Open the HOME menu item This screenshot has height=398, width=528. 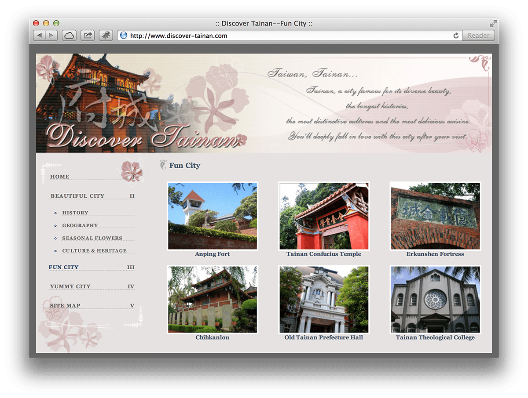(x=60, y=177)
